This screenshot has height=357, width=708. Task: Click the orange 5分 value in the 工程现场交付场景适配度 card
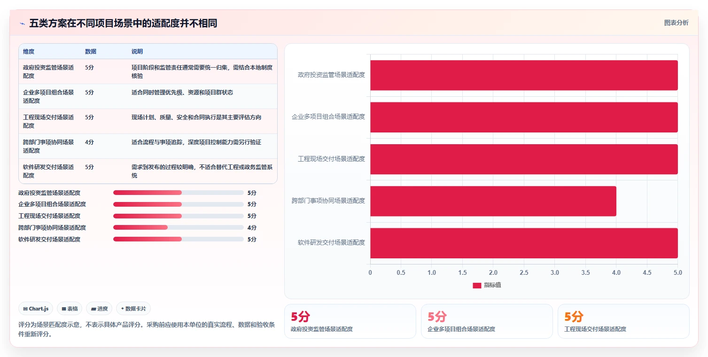(574, 317)
